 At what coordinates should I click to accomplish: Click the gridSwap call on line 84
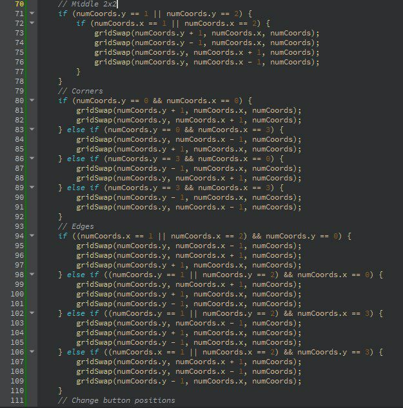[x=189, y=139]
